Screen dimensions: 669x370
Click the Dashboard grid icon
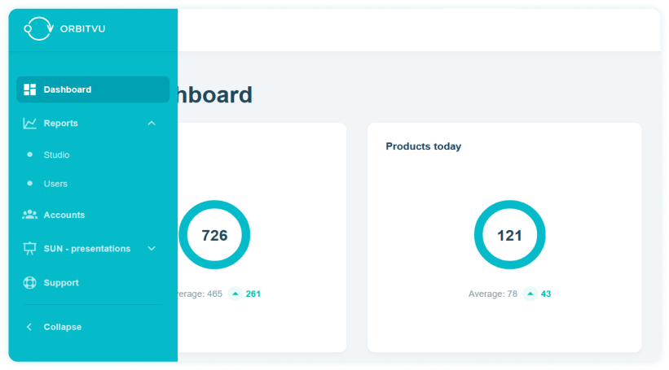click(x=30, y=89)
